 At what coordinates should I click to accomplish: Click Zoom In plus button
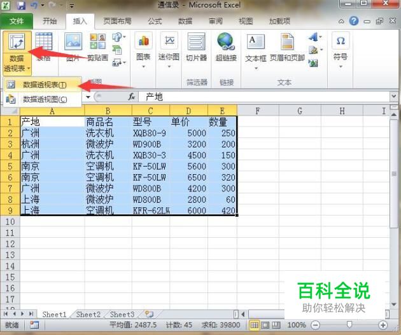(x=383, y=325)
